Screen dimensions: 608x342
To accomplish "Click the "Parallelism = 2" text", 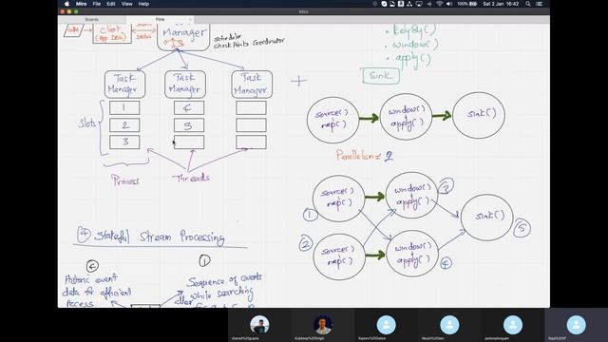I will point(365,156).
